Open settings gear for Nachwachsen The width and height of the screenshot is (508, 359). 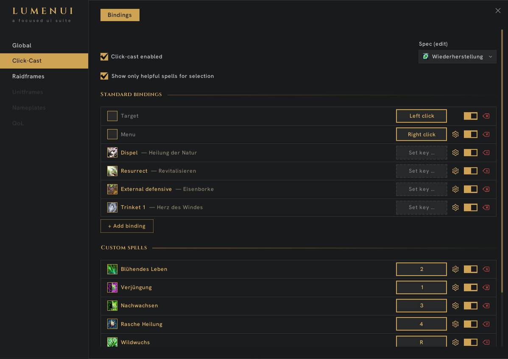(x=455, y=306)
